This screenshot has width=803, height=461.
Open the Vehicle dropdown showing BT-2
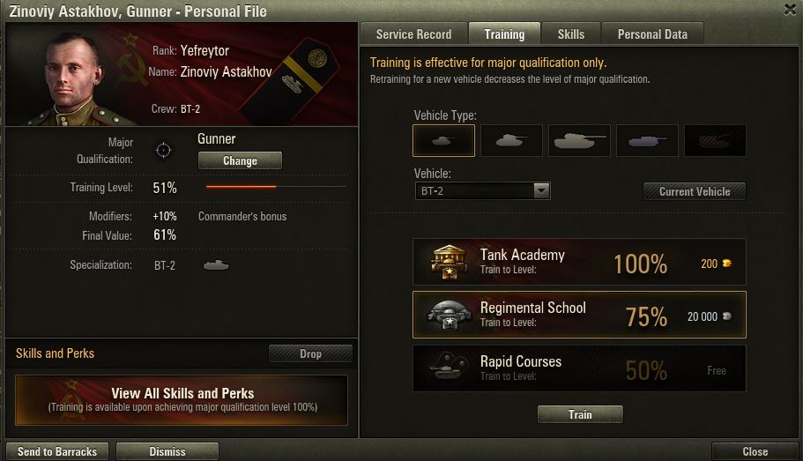click(x=474, y=191)
